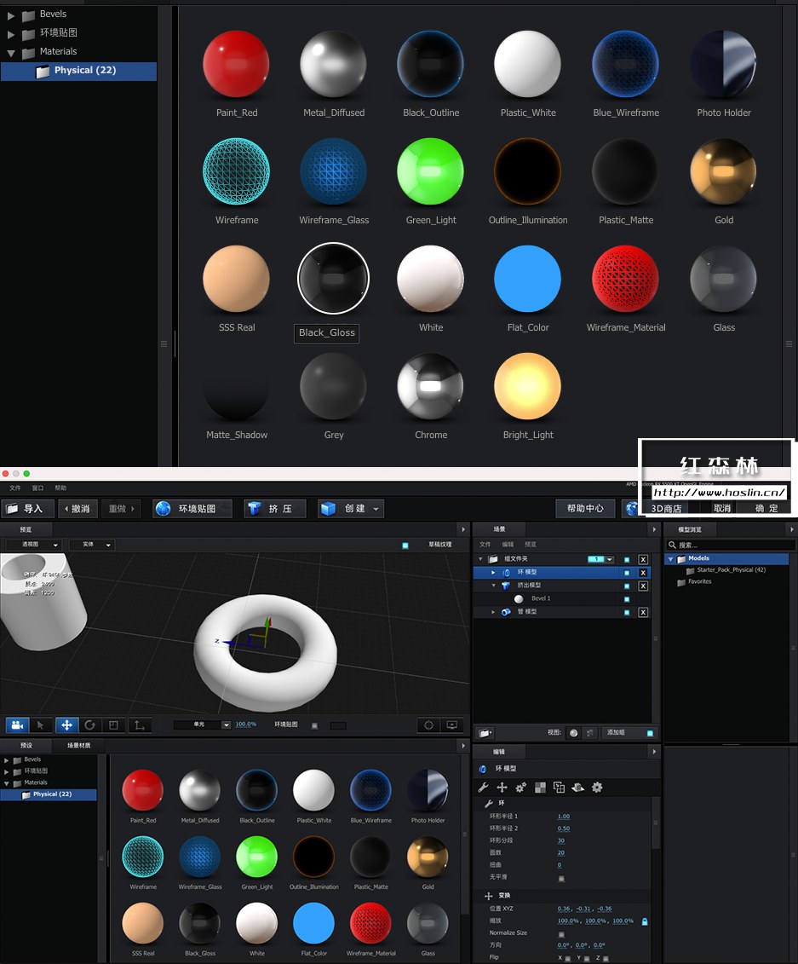Open the 编辑 menu in the scene panel

(508, 545)
